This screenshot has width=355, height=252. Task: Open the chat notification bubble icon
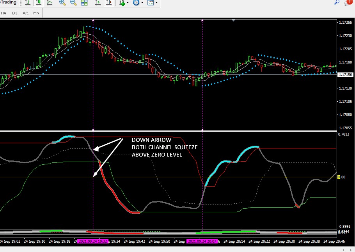tap(348, 2)
